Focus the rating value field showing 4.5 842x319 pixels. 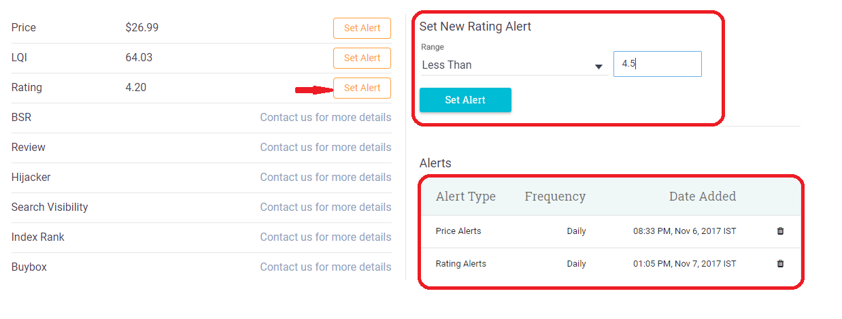[658, 64]
